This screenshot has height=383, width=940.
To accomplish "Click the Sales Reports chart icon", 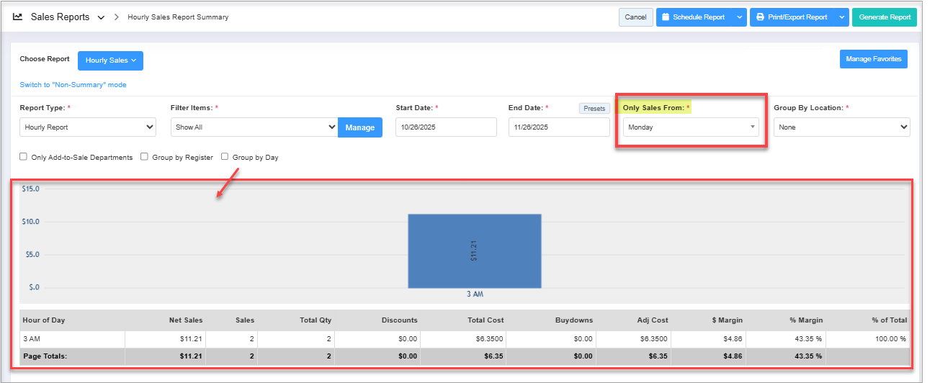I will coord(18,17).
